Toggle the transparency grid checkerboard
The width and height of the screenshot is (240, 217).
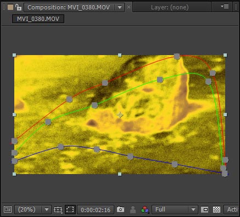216,209
